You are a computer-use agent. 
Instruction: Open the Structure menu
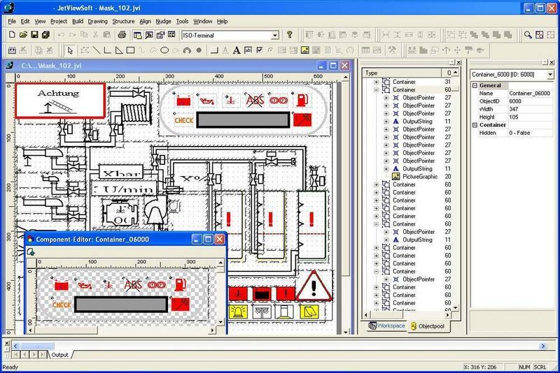[123, 22]
